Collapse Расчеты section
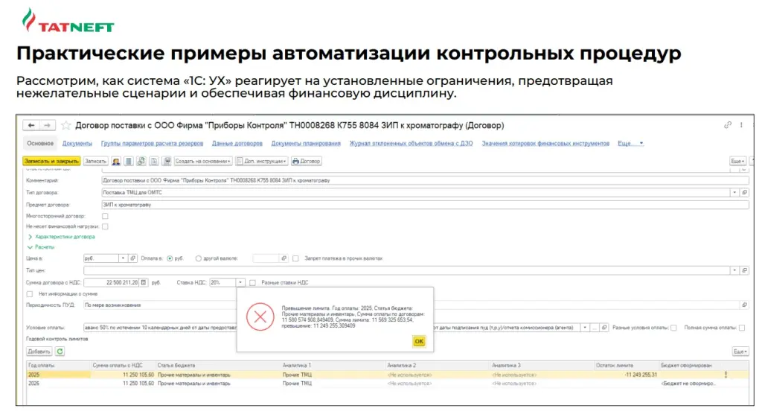762x420 pixels. tap(41, 247)
